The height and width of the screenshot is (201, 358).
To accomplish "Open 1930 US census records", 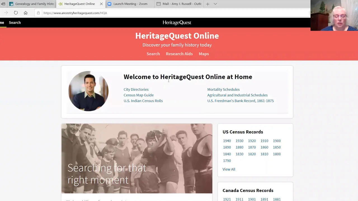I will pos(239,141).
